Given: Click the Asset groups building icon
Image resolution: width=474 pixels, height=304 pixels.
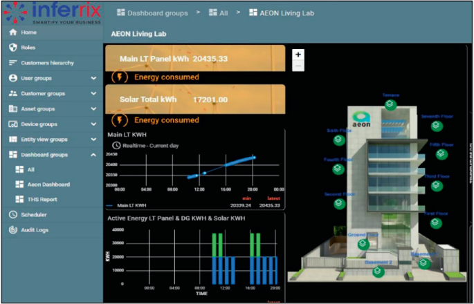Looking at the screenshot, I should (13, 108).
